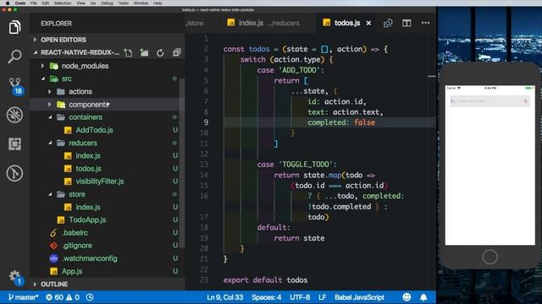The width and height of the screenshot is (542, 304).
Task: Open the git graph icon in activity bar
Action: click(14, 173)
